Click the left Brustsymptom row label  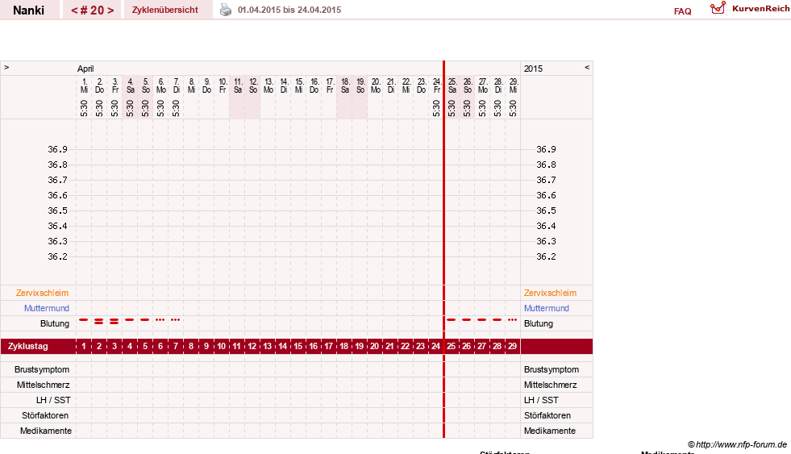tap(42, 369)
